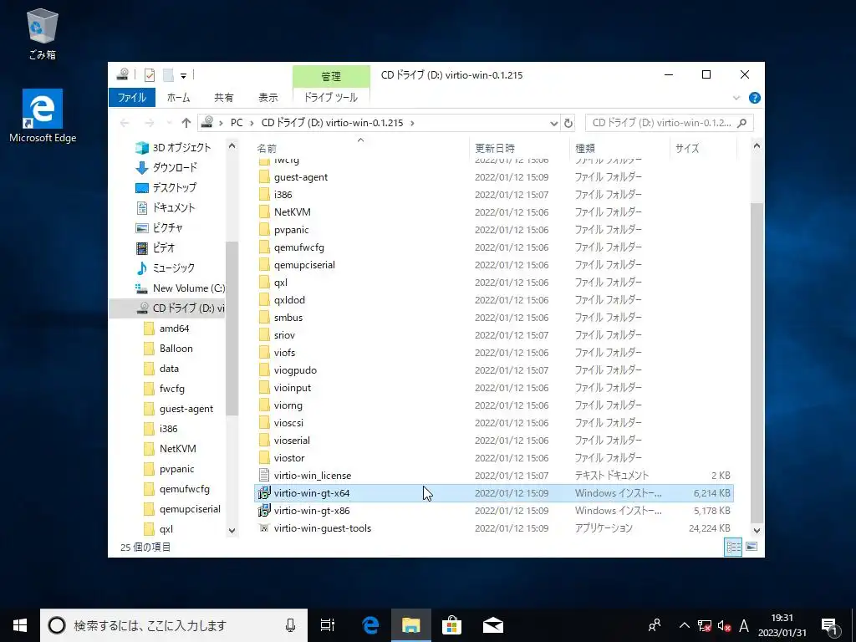The image size is (856, 642).
Task: Select amd64 folder in navigation tree
Action: [166, 328]
